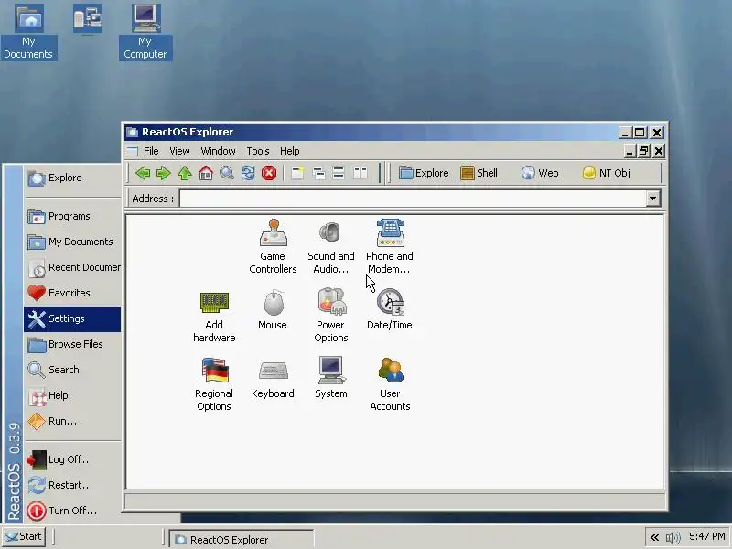The height and width of the screenshot is (549, 732).
Task: Open the Window menu
Action: click(218, 151)
